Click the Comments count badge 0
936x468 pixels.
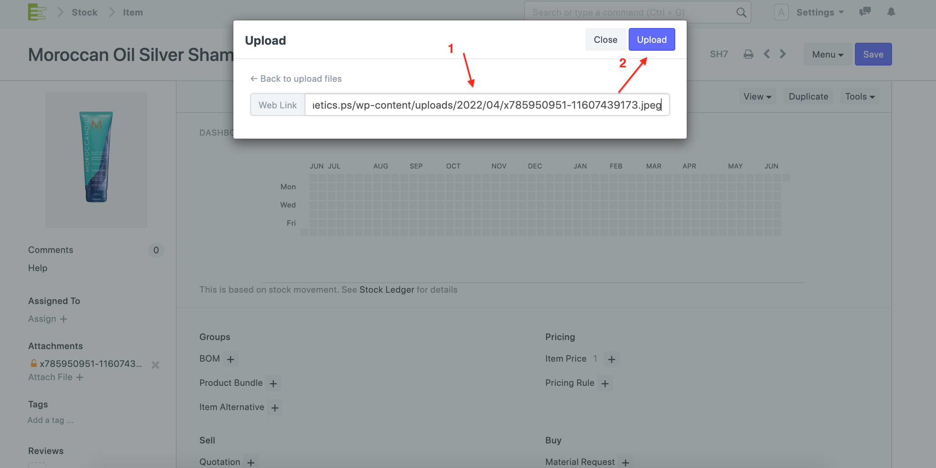(156, 250)
